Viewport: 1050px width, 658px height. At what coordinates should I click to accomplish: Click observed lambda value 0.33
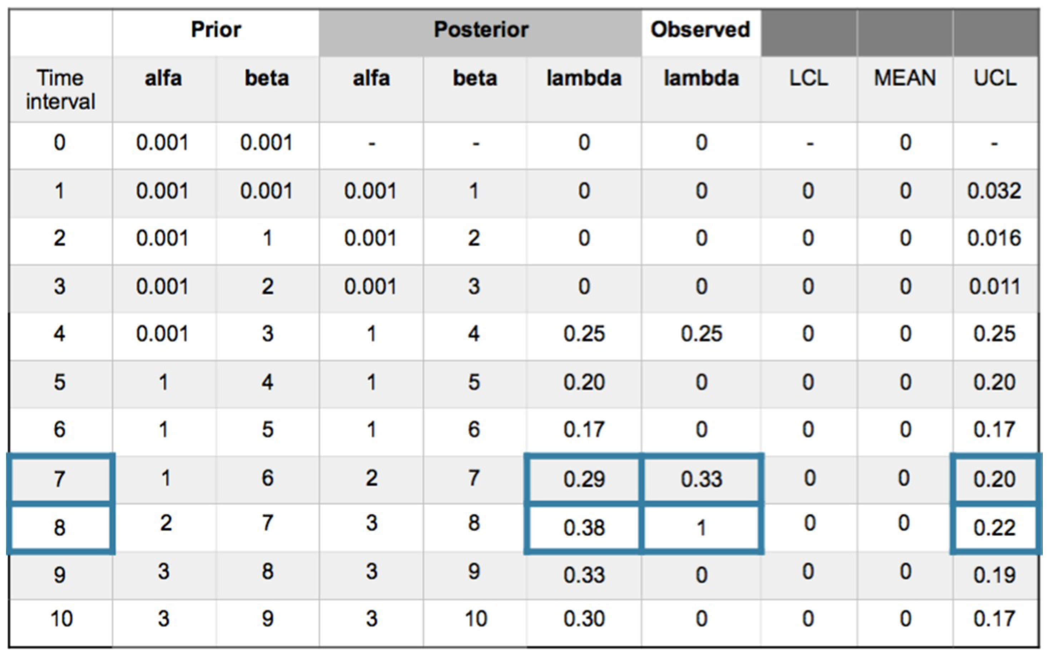701,479
